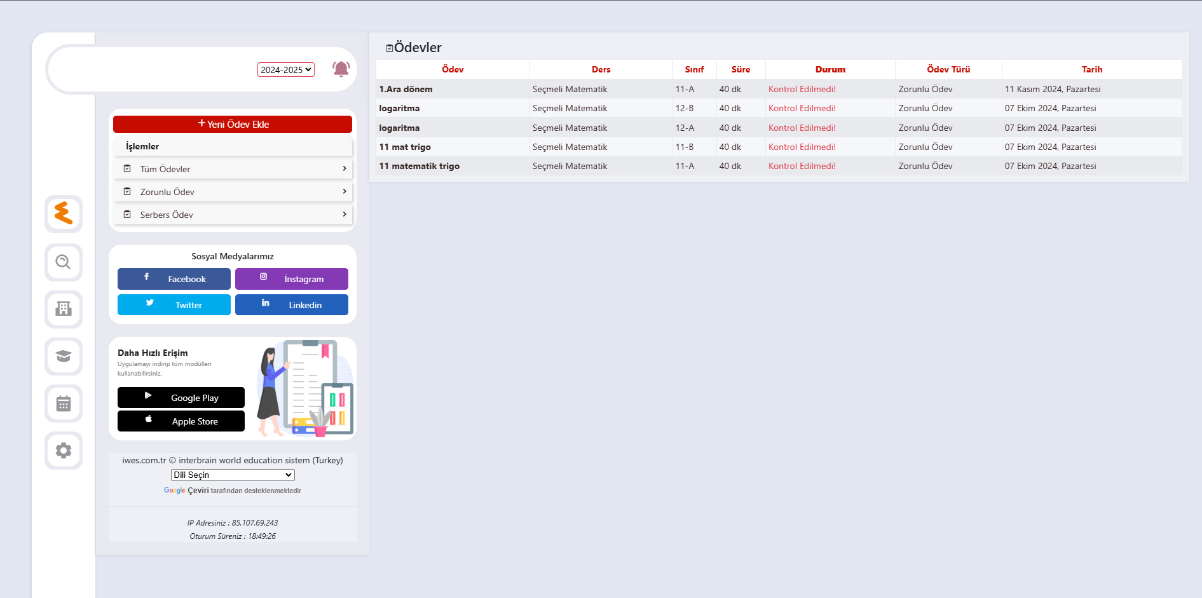Open the orange logo home icon
1202x598 pixels.
tap(64, 214)
